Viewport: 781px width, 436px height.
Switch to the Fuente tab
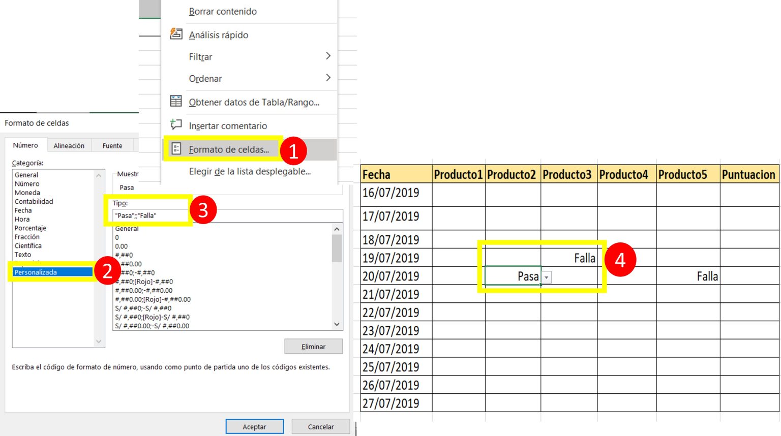pos(112,145)
